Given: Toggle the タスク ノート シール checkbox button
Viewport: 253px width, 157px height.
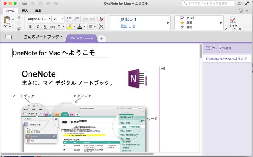Looking at the screenshot, I should coord(233,24).
